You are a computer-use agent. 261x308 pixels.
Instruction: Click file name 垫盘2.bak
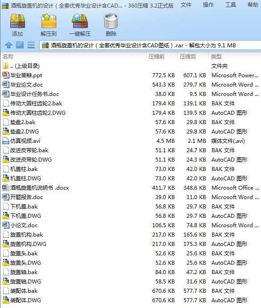[23, 122]
